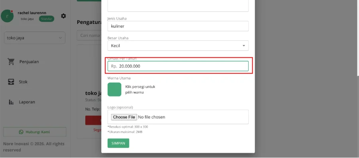Click the Hubungi Kami button
Screen dimensions: 359x158
pyautogui.click(x=35, y=132)
